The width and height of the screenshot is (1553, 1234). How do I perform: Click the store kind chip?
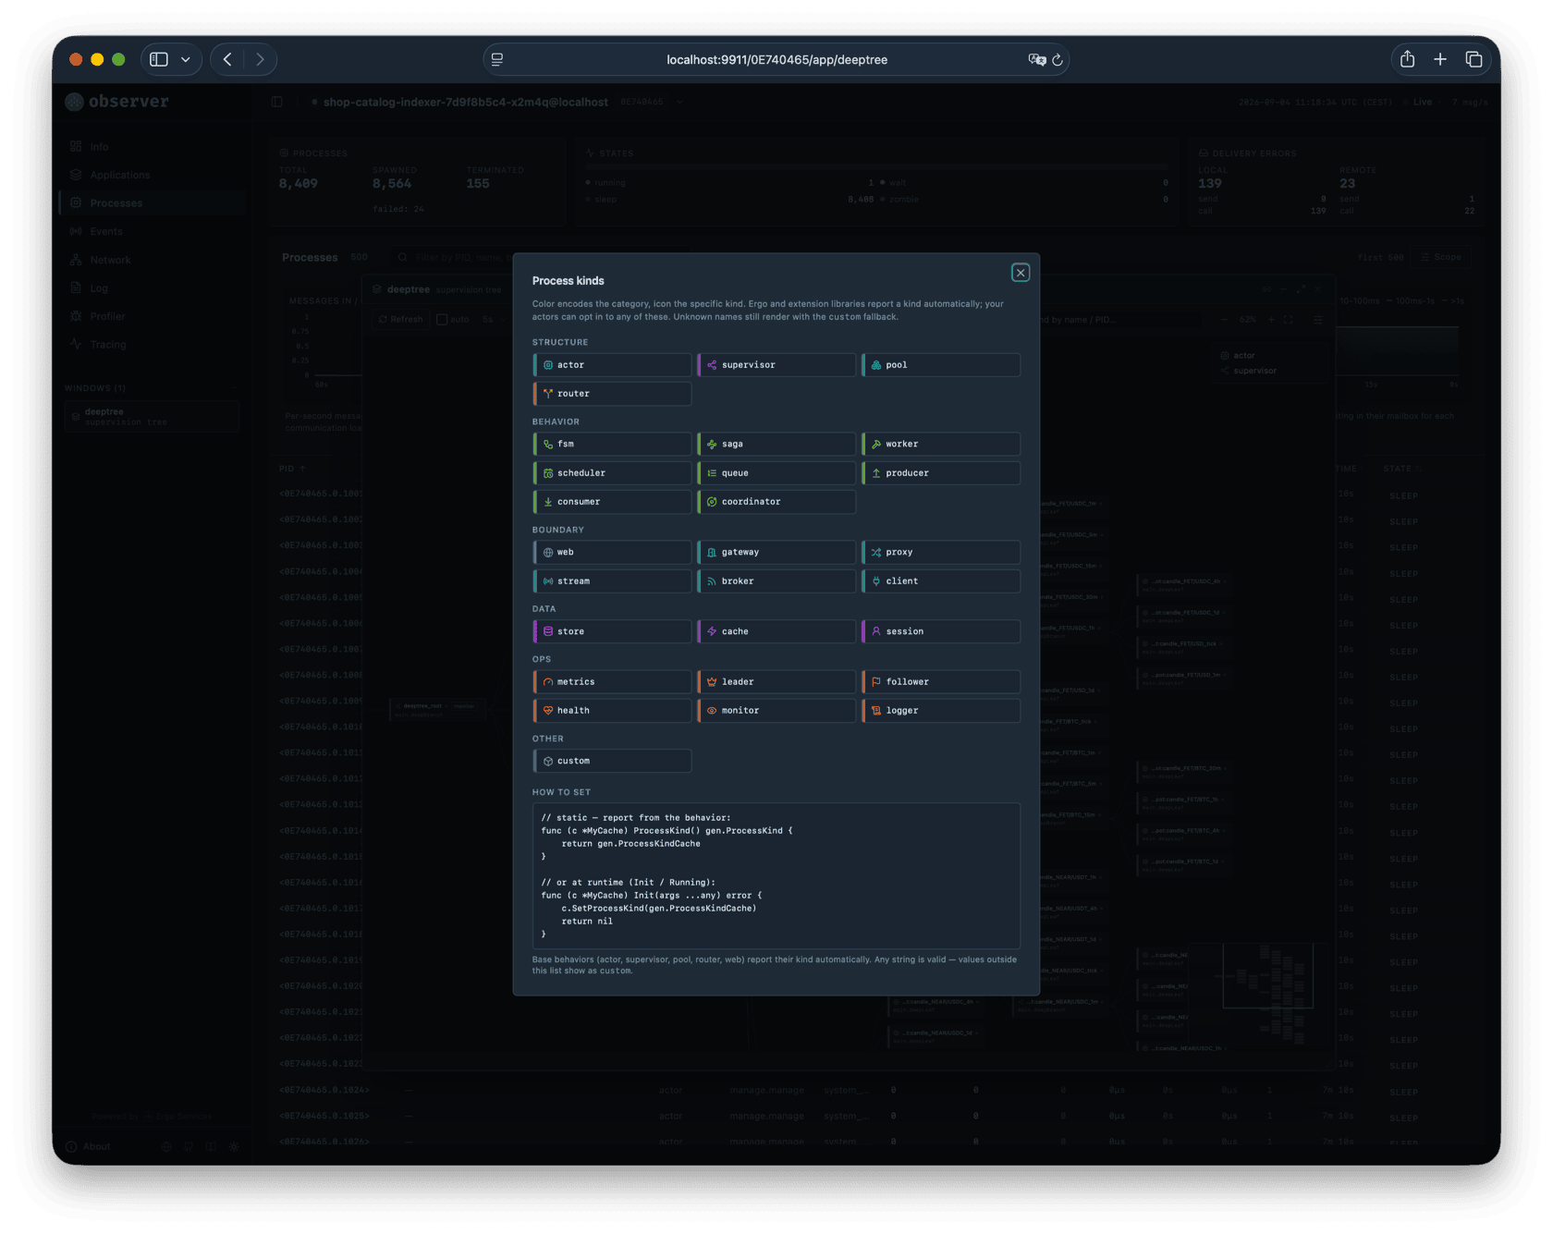click(612, 632)
